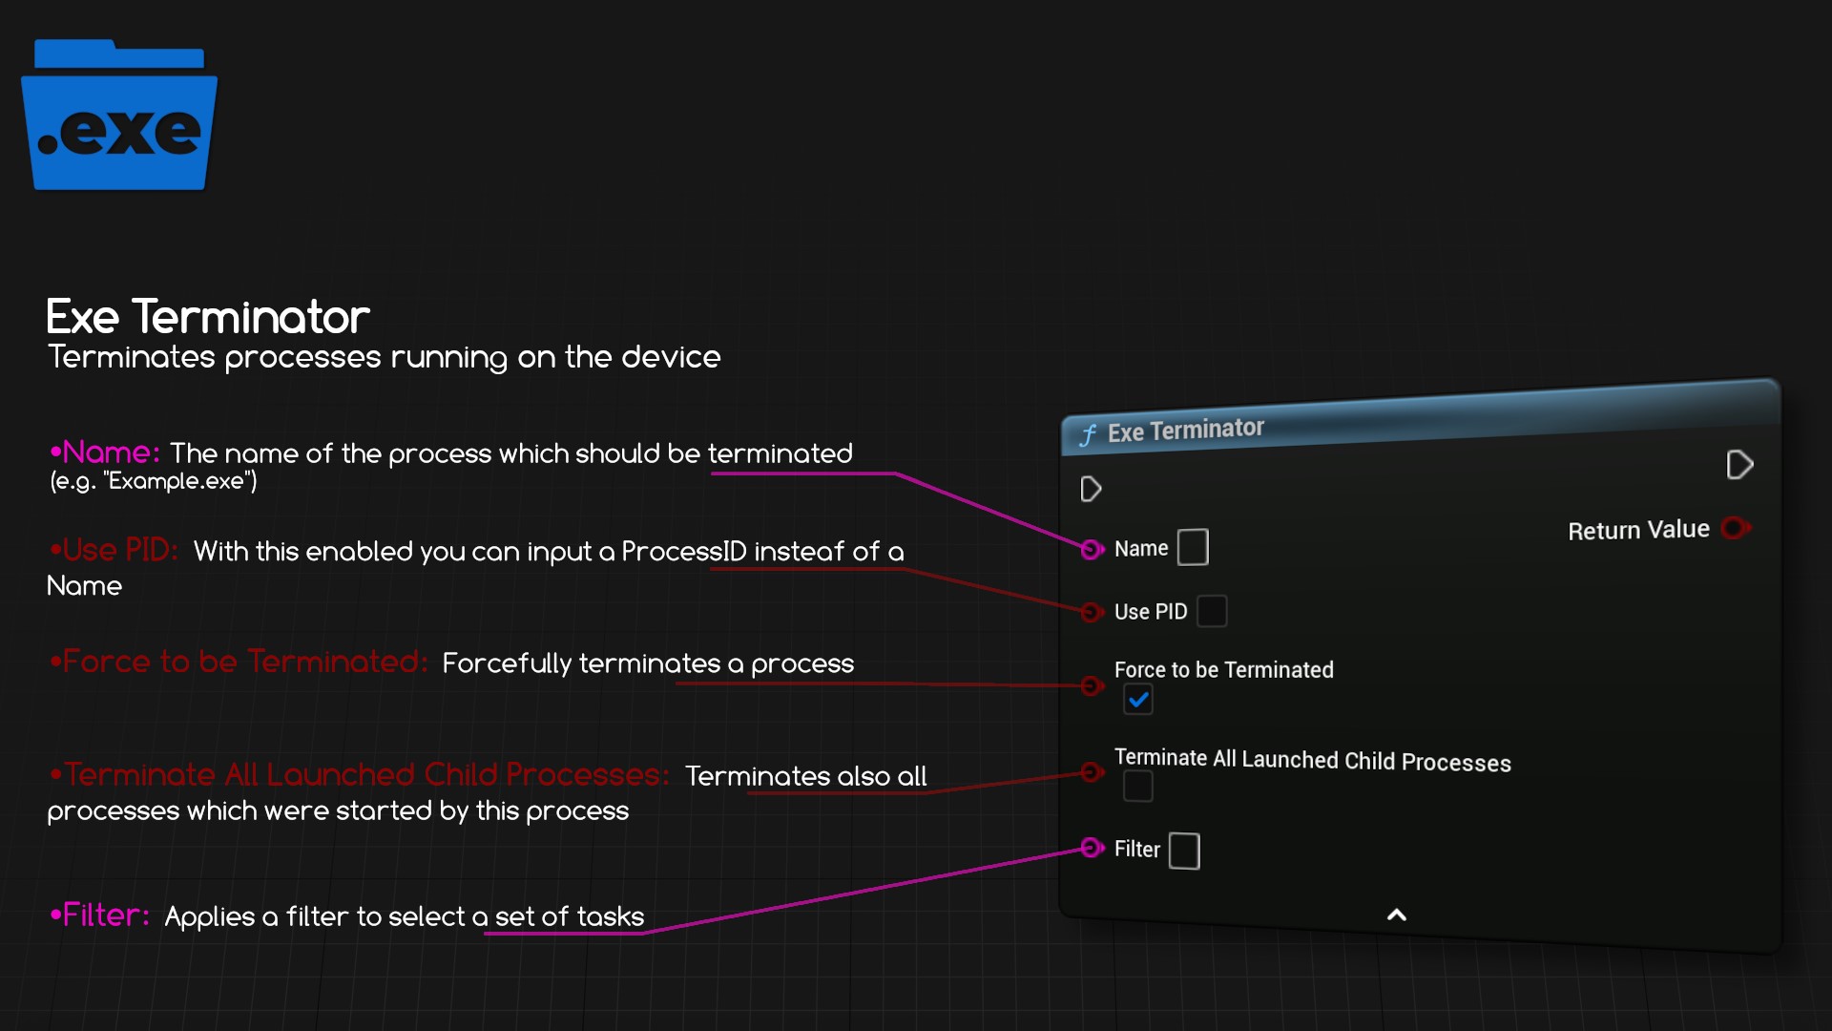
Task: Click the output execution pin arrow
Action: [x=1739, y=465]
